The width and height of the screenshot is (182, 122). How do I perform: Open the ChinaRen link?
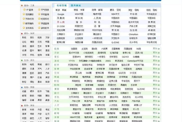(x=133, y=34)
